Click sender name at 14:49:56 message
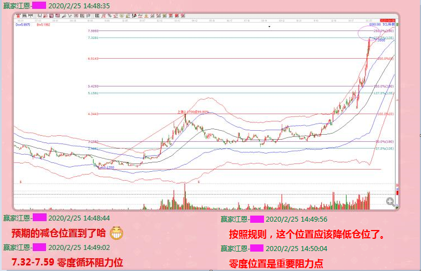The image size is (421, 271). [234, 219]
